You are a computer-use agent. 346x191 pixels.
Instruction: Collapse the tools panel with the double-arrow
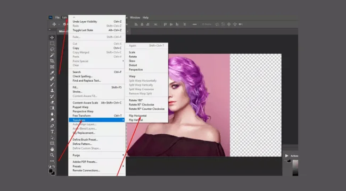50,29
